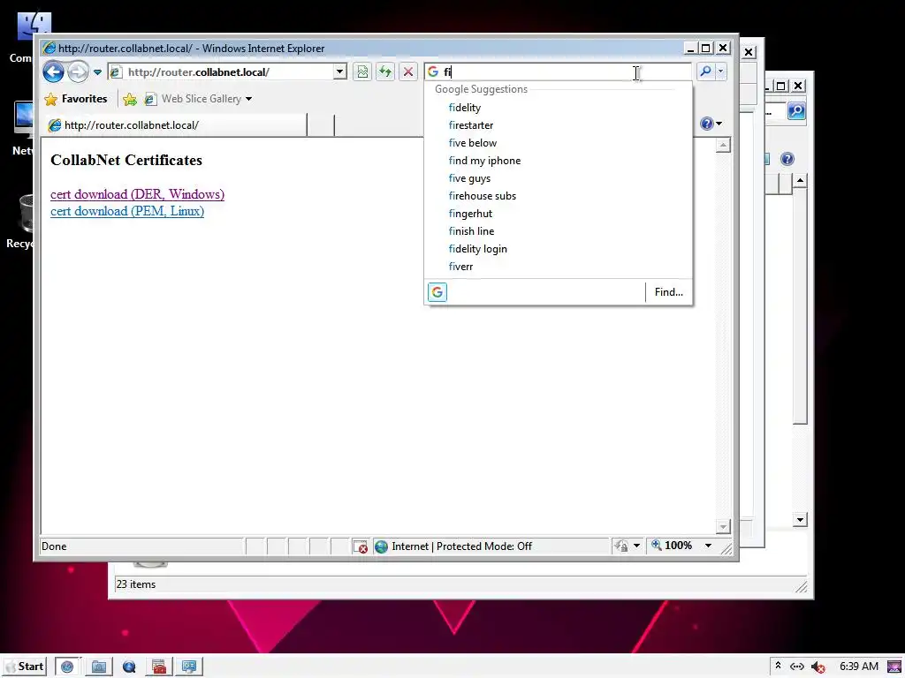Click the page scrollbar down arrow in Internet Explorer
Image resolution: width=905 pixels, height=678 pixels.
(x=723, y=526)
